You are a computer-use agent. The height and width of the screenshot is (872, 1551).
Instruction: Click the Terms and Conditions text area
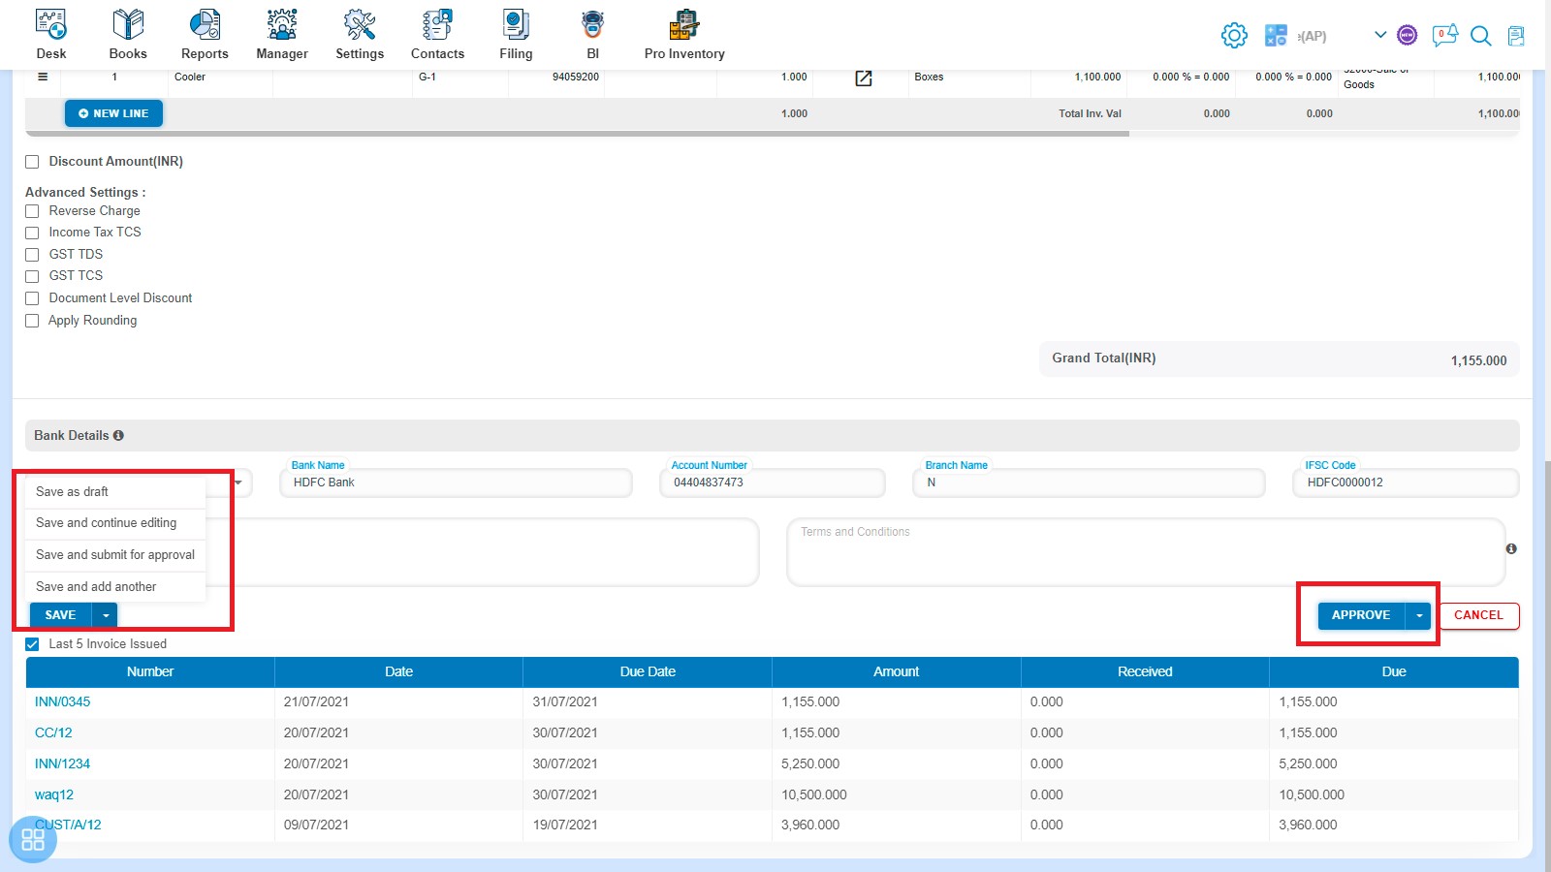pos(1146,552)
